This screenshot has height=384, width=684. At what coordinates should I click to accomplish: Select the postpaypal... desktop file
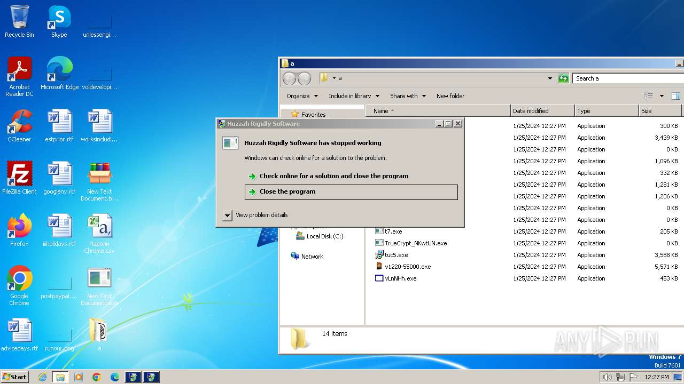59,286
